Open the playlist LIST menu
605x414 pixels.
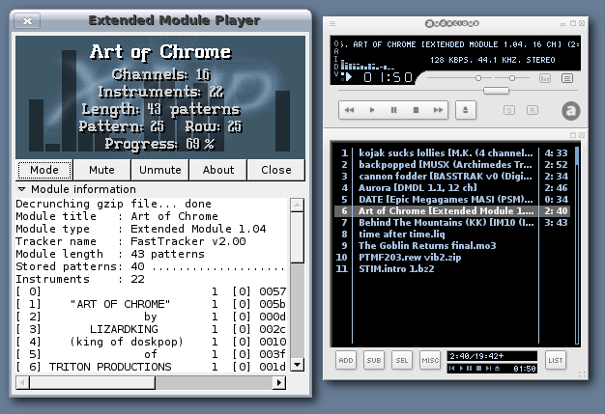(556, 360)
